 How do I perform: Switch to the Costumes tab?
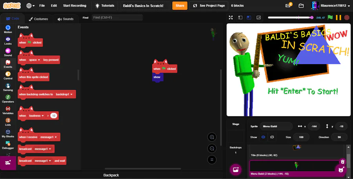point(38,19)
